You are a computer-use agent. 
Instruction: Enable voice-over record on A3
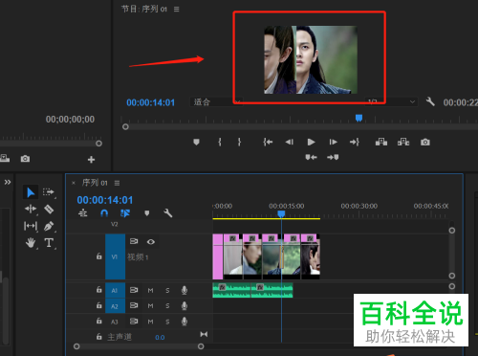tap(185, 322)
